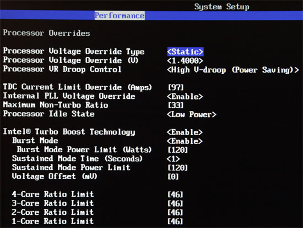Click the Voltage Offset (mV) label

55,176
